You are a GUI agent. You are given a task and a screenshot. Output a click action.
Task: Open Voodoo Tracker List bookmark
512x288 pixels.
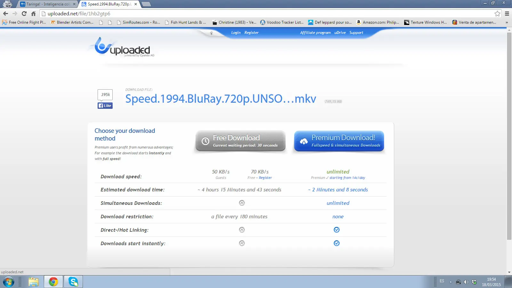point(282,22)
